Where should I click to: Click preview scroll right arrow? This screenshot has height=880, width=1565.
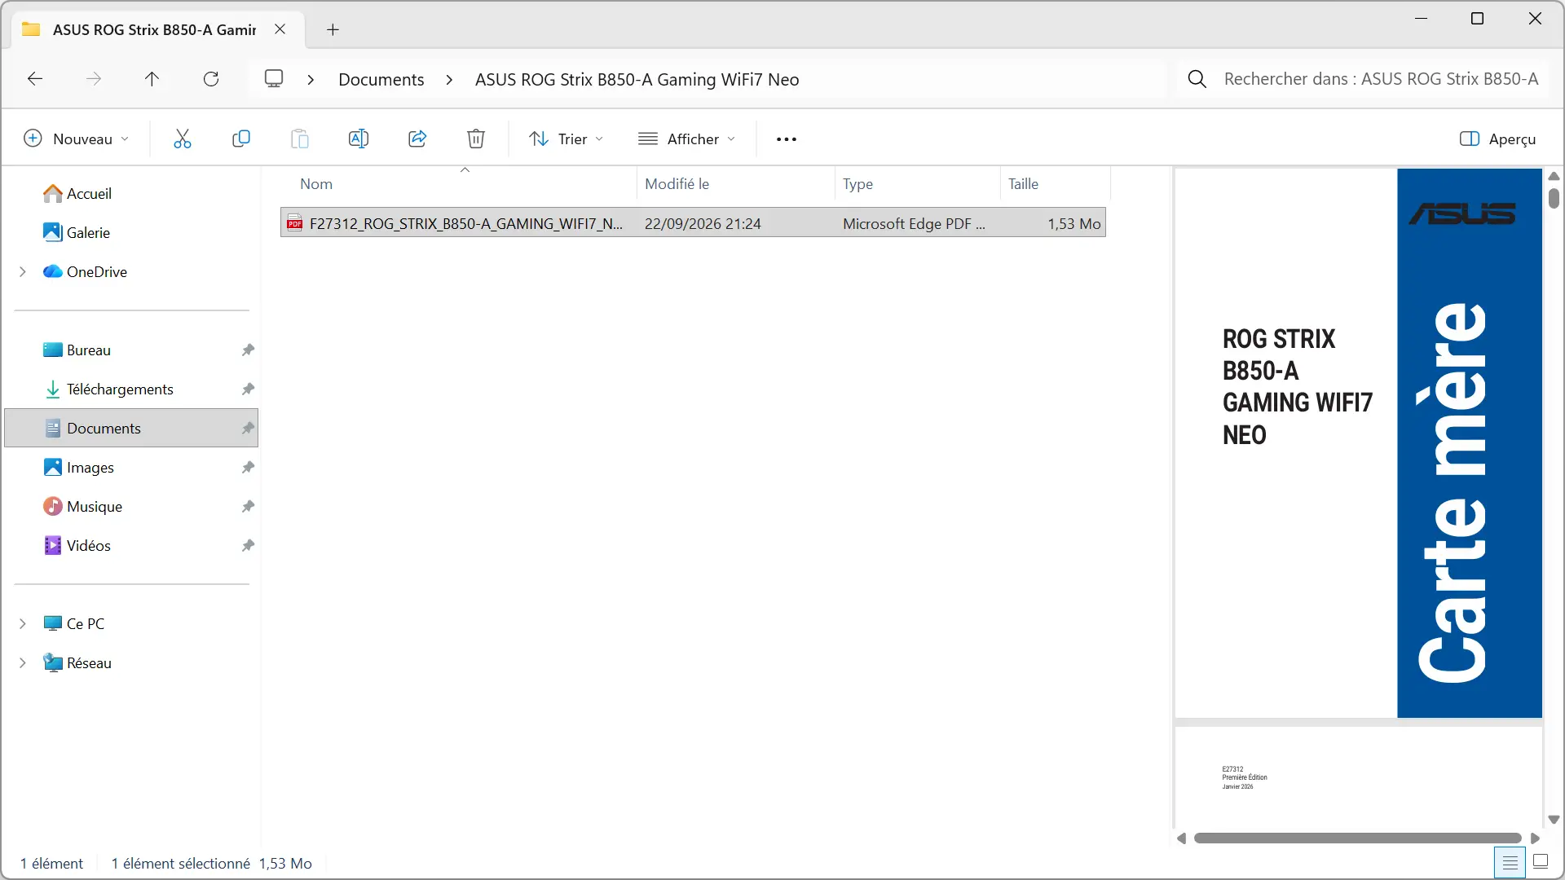(1535, 838)
